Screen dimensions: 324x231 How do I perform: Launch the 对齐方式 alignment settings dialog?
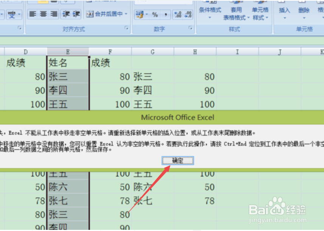pyautogui.click(x=126, y=28)
